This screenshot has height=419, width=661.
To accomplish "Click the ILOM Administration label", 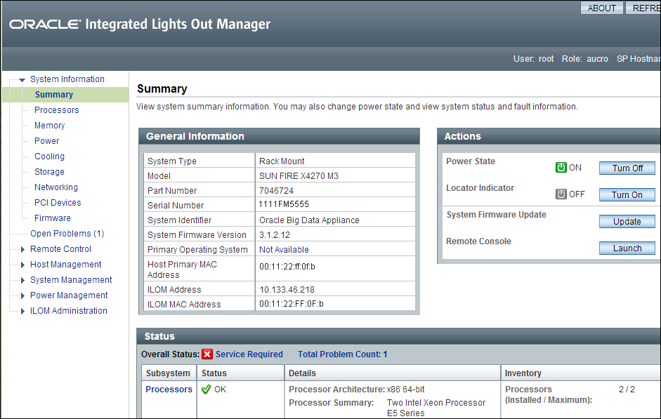I will pos(68,311).
